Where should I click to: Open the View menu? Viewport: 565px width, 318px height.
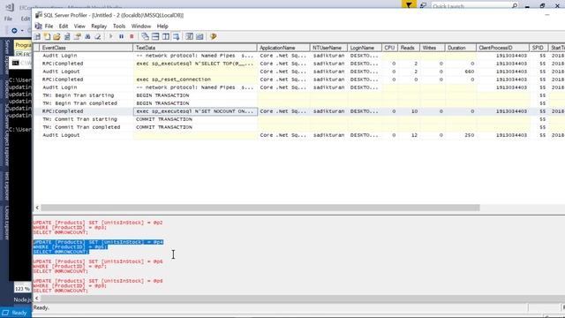(79, 26)
